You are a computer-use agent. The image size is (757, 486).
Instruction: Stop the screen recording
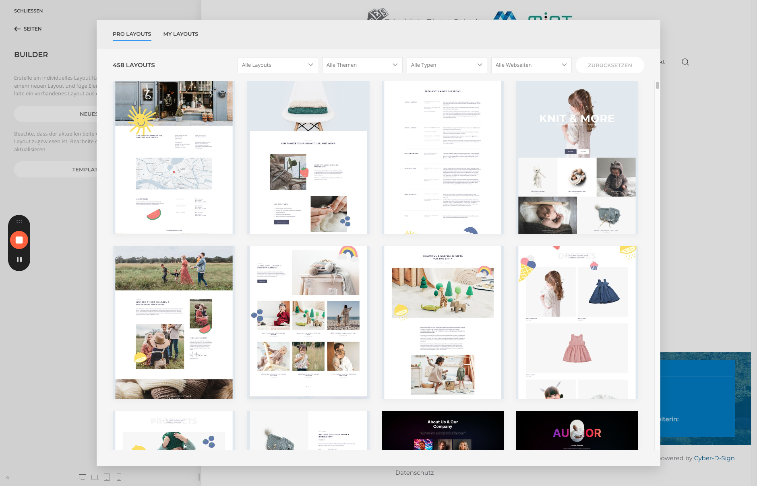(19, 240)
